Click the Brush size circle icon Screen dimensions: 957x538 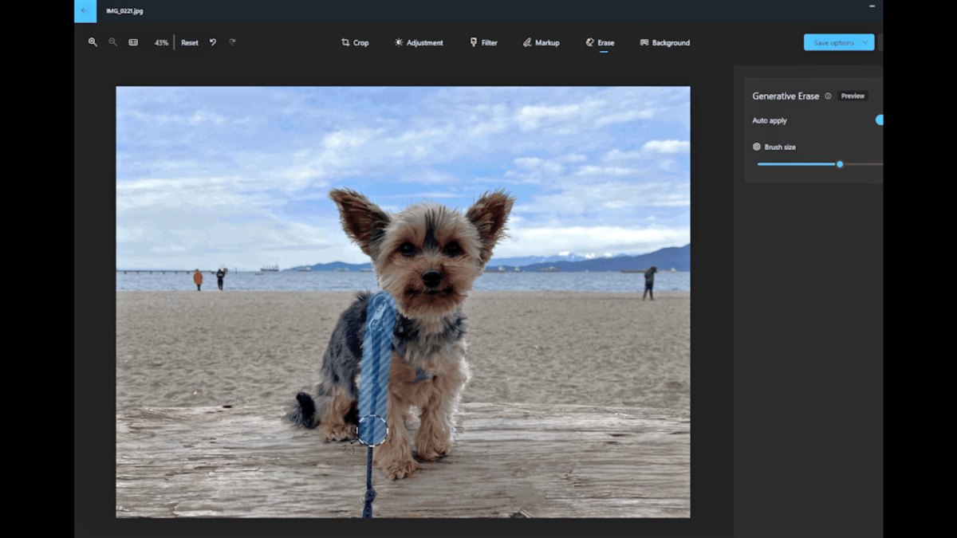[x=757, y=147]
